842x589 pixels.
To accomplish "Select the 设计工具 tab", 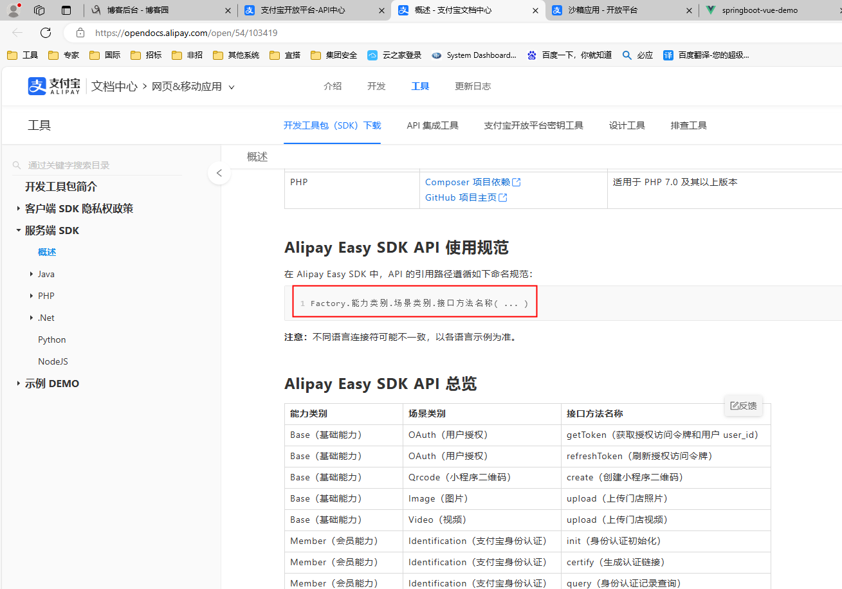I will [x=627, y=125].
